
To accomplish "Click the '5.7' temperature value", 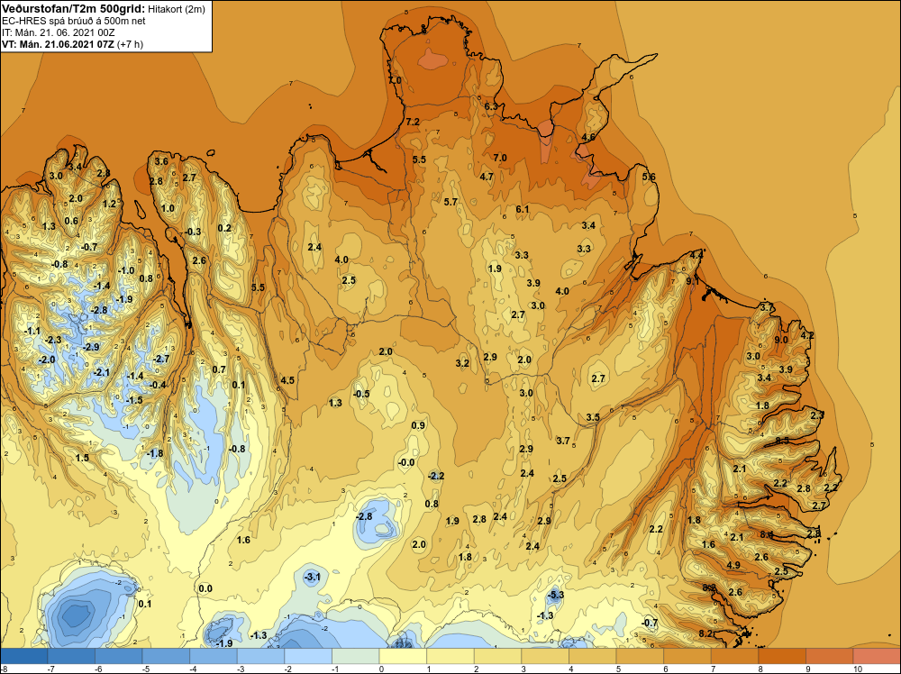I will (450, 202).
